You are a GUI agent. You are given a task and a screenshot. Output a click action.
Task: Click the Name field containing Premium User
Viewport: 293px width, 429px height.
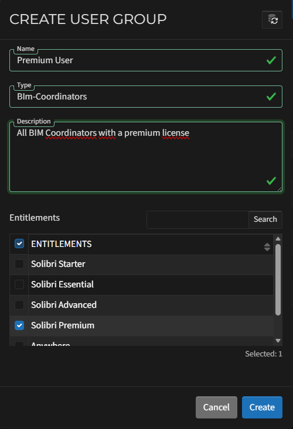pyautogui.click(x=146, y=60)
